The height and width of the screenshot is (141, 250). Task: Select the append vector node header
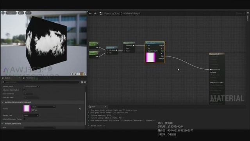coord(112,48)
